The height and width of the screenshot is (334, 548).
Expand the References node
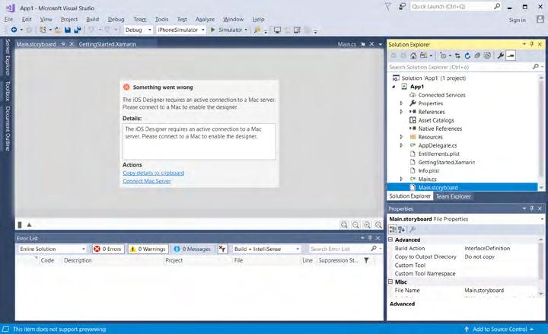(x=401, y=112)
